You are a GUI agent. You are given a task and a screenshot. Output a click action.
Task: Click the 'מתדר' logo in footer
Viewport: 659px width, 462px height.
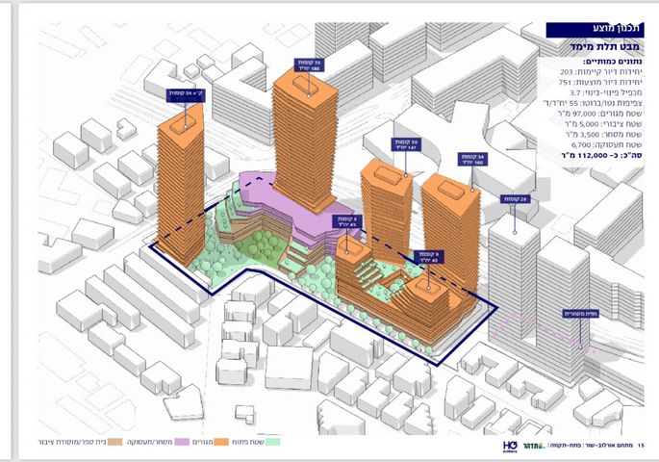tap(535, 446)
